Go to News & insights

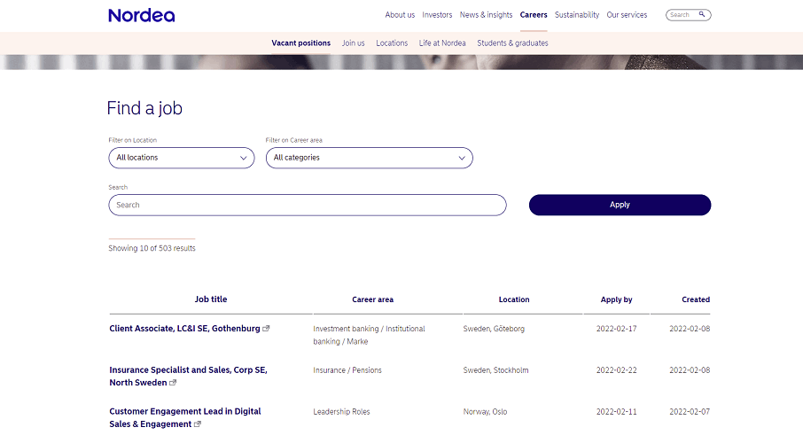tap(486, 15)
